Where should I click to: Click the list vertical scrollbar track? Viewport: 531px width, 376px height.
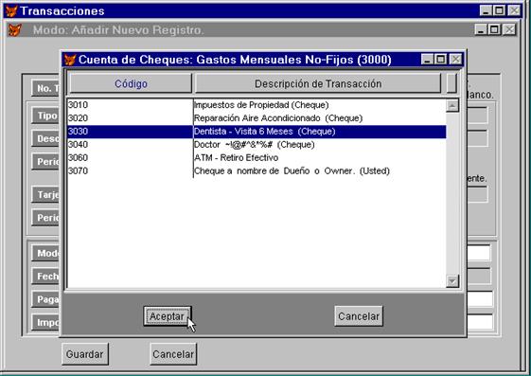[x=452, y=193]
